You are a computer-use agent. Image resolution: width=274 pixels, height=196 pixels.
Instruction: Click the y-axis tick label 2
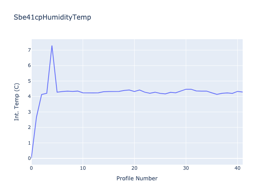point(29,127)
